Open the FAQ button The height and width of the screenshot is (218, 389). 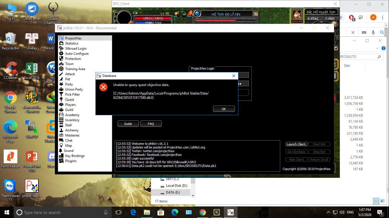(x=151, y=124)
